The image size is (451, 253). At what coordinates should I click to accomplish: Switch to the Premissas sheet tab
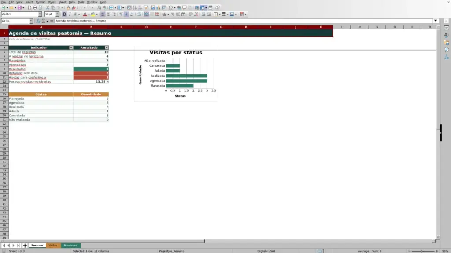[70, 246]
